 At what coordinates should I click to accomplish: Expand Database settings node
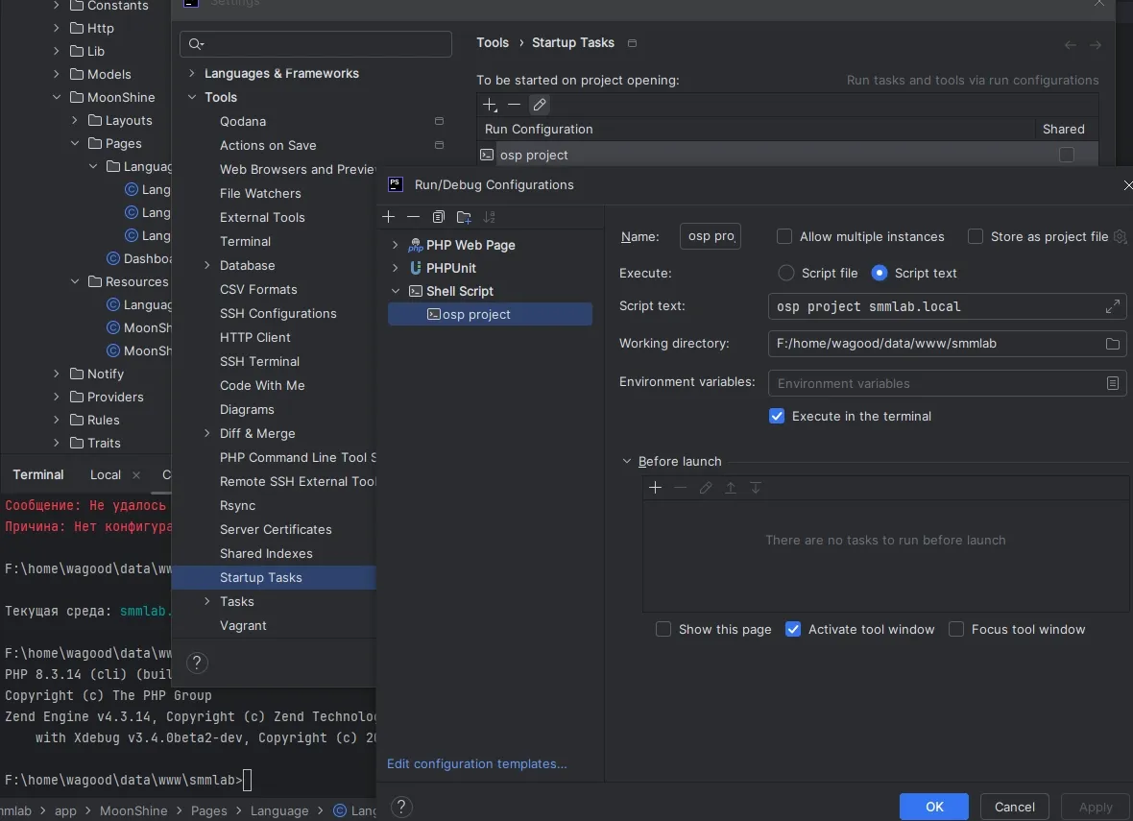207,265
